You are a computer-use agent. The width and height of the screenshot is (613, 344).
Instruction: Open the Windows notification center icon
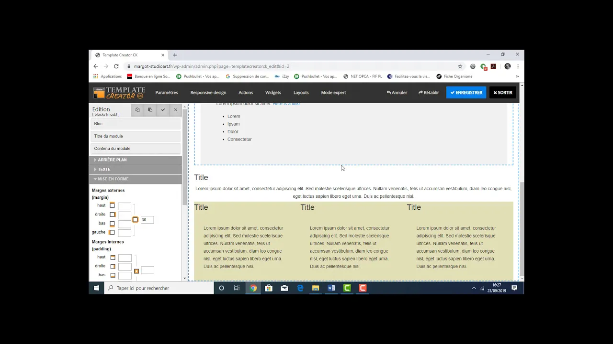(514, 288)
